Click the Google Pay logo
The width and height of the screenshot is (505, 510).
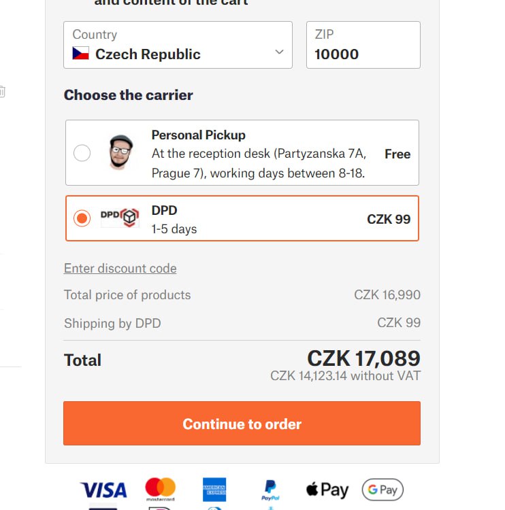(382, 490)
